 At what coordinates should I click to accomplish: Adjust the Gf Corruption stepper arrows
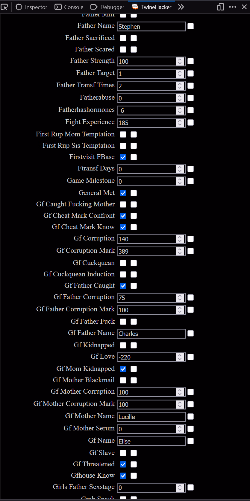pos(180,239)
